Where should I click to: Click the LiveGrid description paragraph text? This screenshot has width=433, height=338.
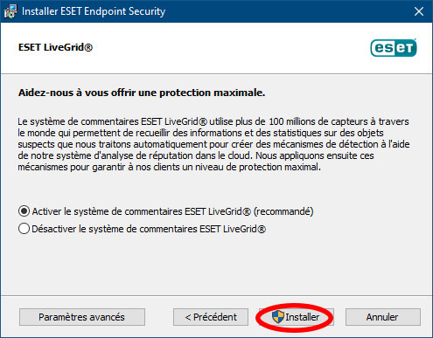213,144
